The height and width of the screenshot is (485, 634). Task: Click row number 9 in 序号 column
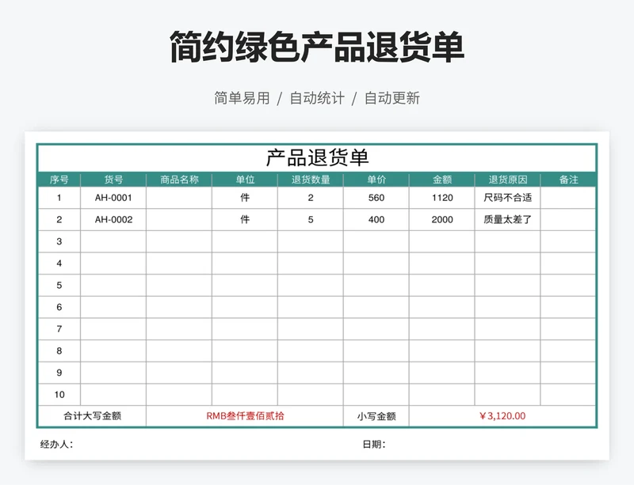coord(59,373)
